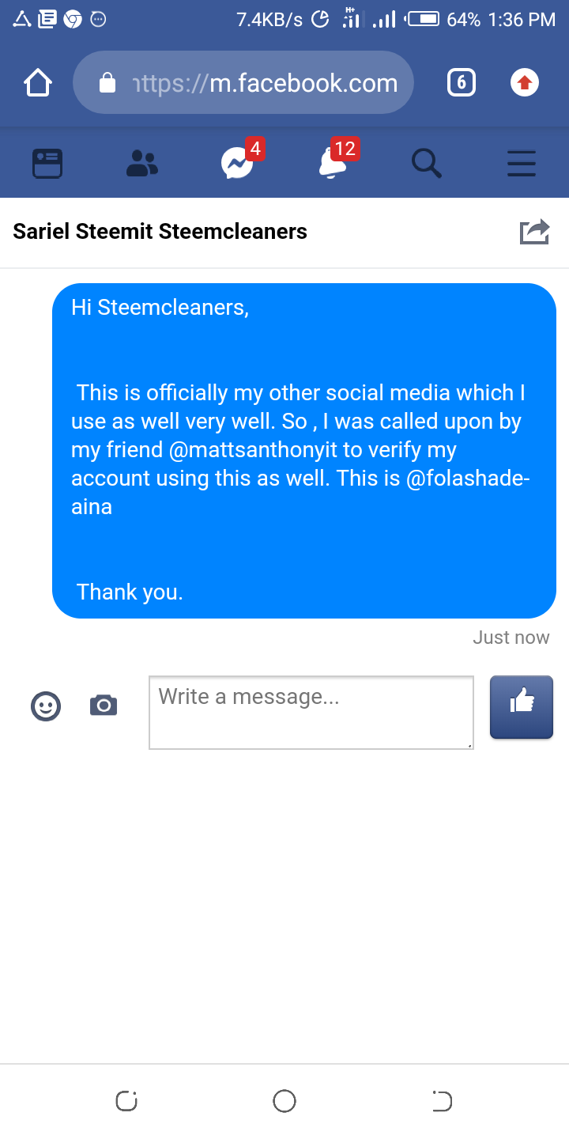Screen dimensions: 569x1139
Task: Open Messenger with 4 unread messages
Action: [x=237, y=164]
